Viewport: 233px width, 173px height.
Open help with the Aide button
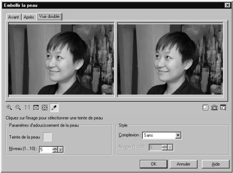216,164
